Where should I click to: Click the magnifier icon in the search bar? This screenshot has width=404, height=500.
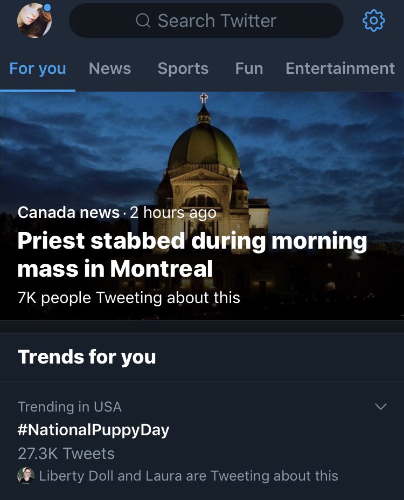143,21
